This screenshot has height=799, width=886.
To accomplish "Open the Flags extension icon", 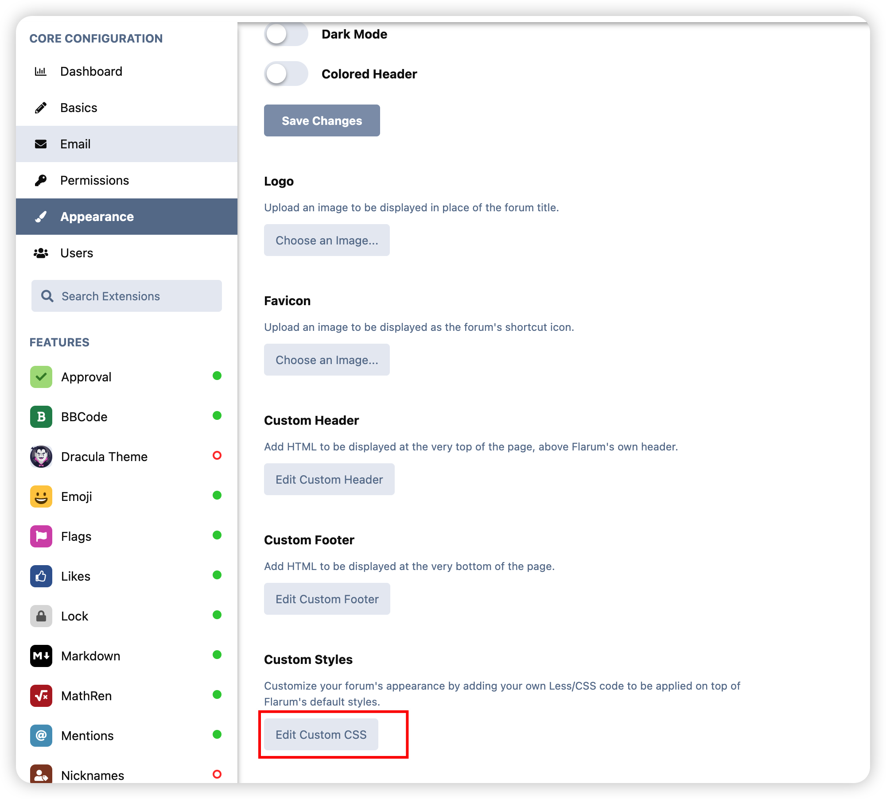I will [41, 536].
